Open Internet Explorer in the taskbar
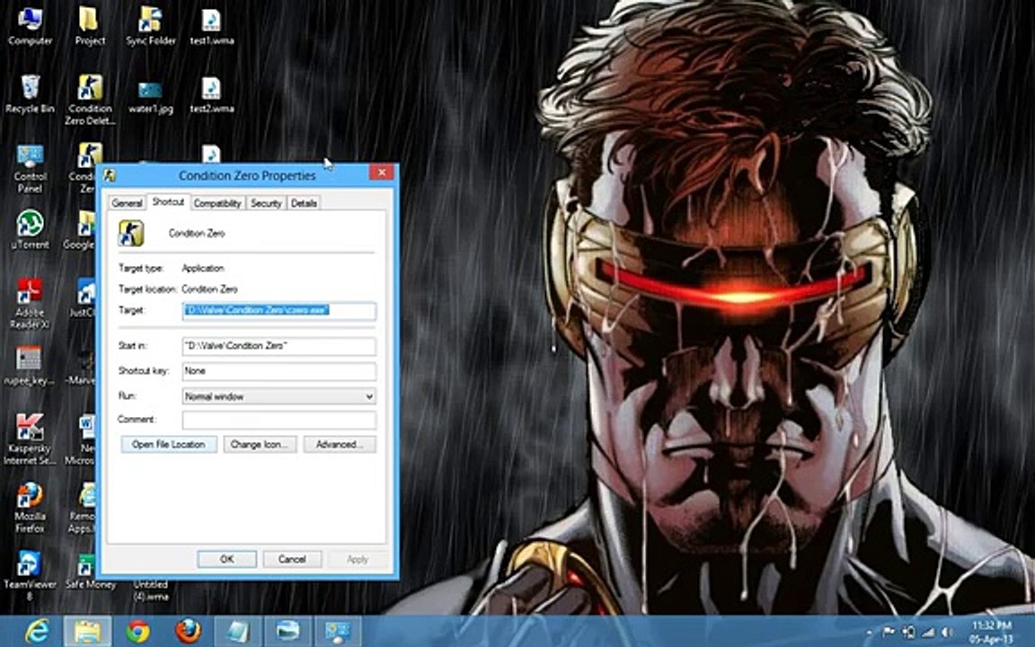Image resolution: width=1035 pixels, height=647 pixels. [37, 632]
